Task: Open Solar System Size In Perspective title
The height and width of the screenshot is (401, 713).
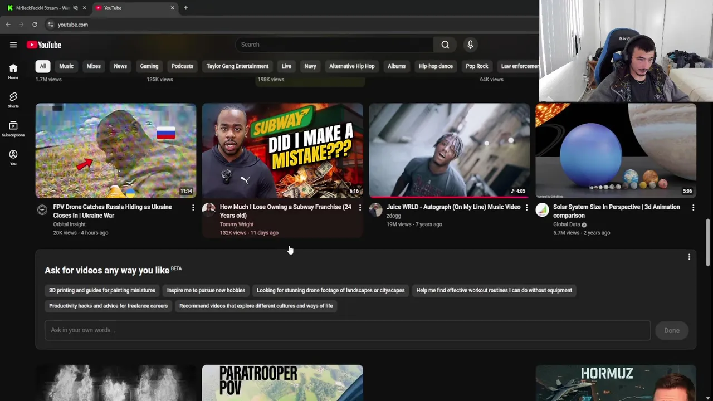Action: pos(617,211)
